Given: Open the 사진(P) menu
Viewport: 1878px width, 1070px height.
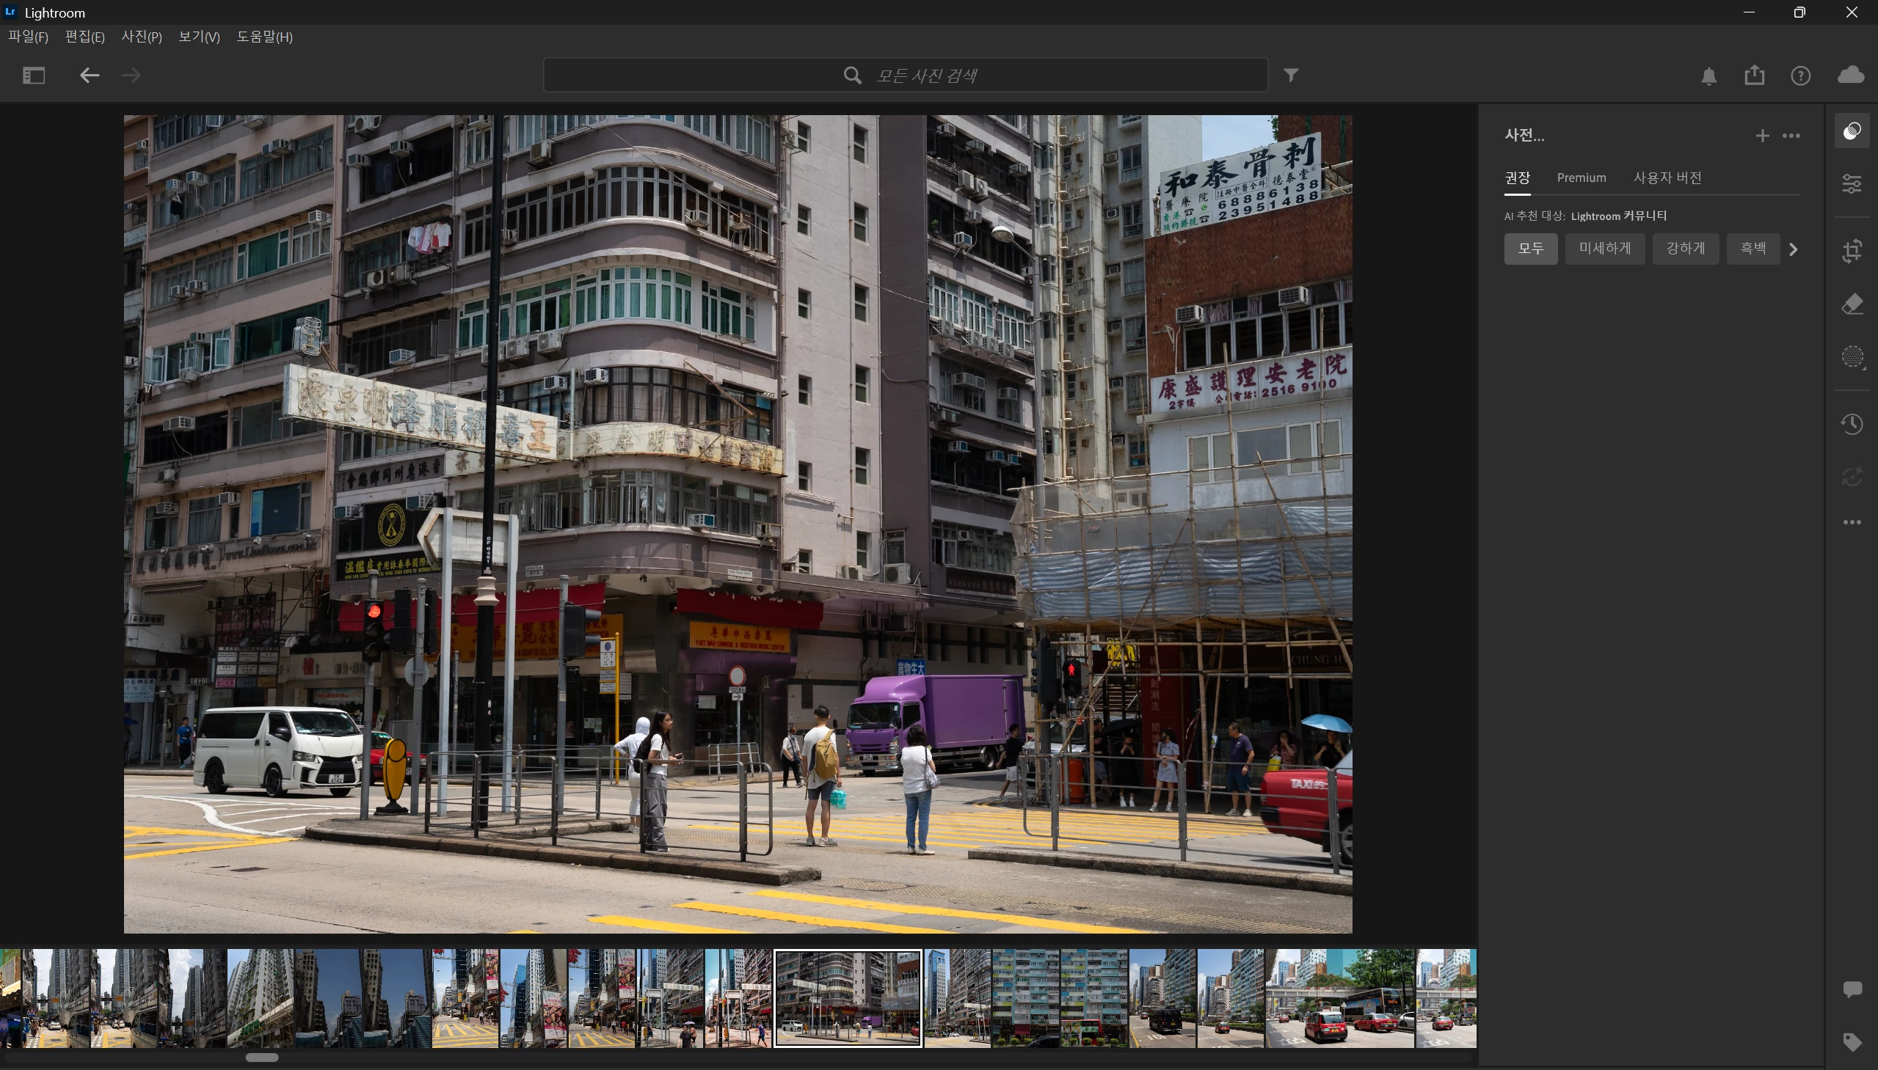Looking at the screenshot, I should tap(141, 37).
